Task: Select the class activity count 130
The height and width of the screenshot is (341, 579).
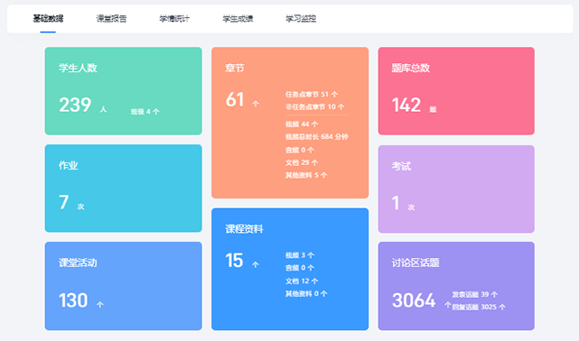Action: point(73,300)
